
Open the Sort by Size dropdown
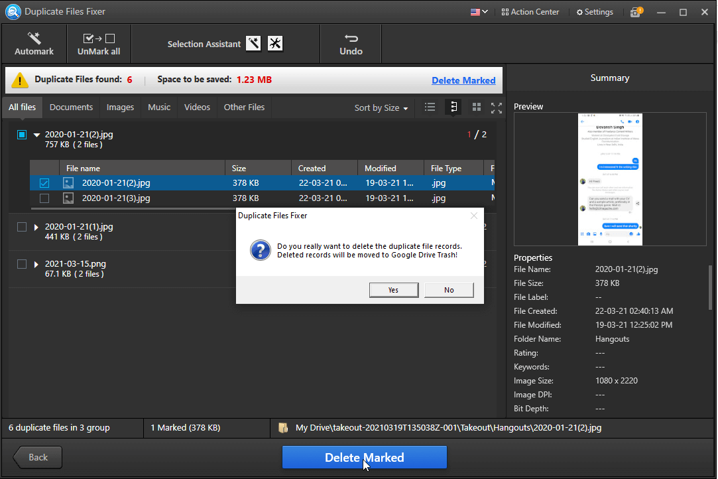pyautogui.click(x=381, y=107)
